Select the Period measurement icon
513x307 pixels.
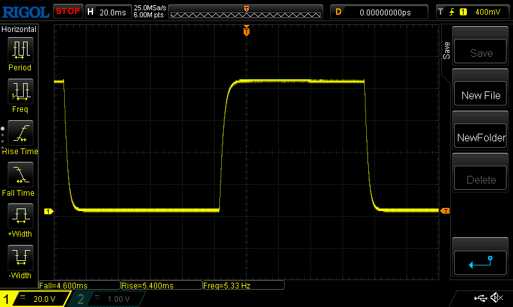click(x=21, y=50)
